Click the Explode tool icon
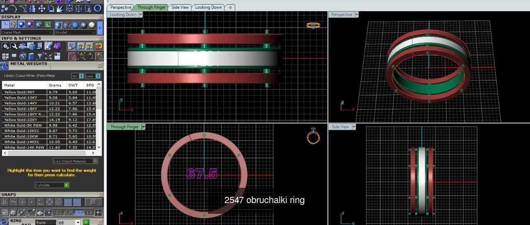Screen dimensions: 530x225 pyautogui.click(x=60, y=9)
